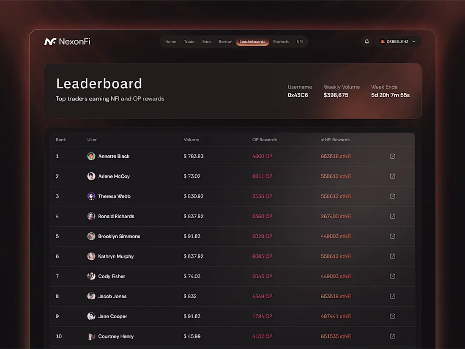The width and height of the screenshot is (465, 349).
Task: Select the name Ronald Richards
Action: pyautogui.click(x=116, y=216)
